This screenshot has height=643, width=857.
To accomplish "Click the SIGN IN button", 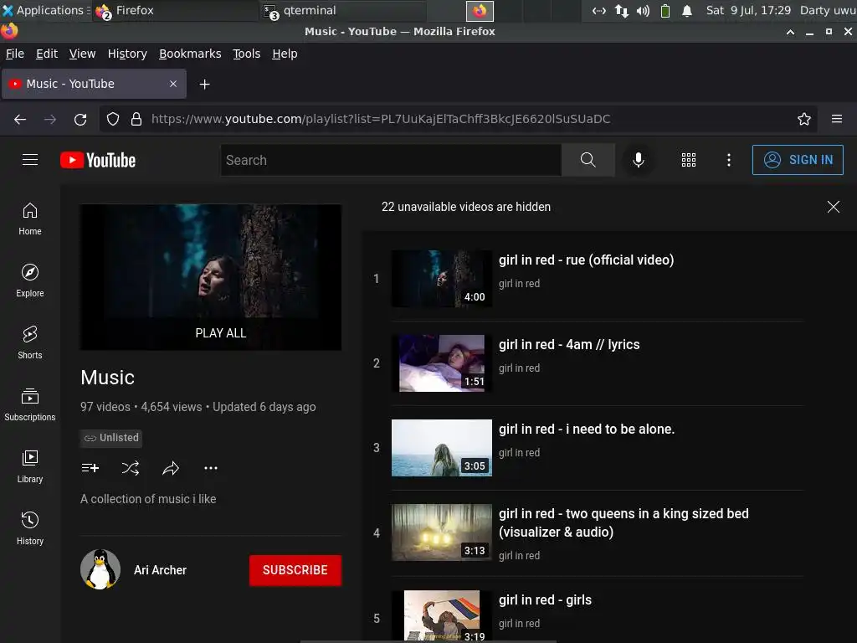I will click(798, 160).
